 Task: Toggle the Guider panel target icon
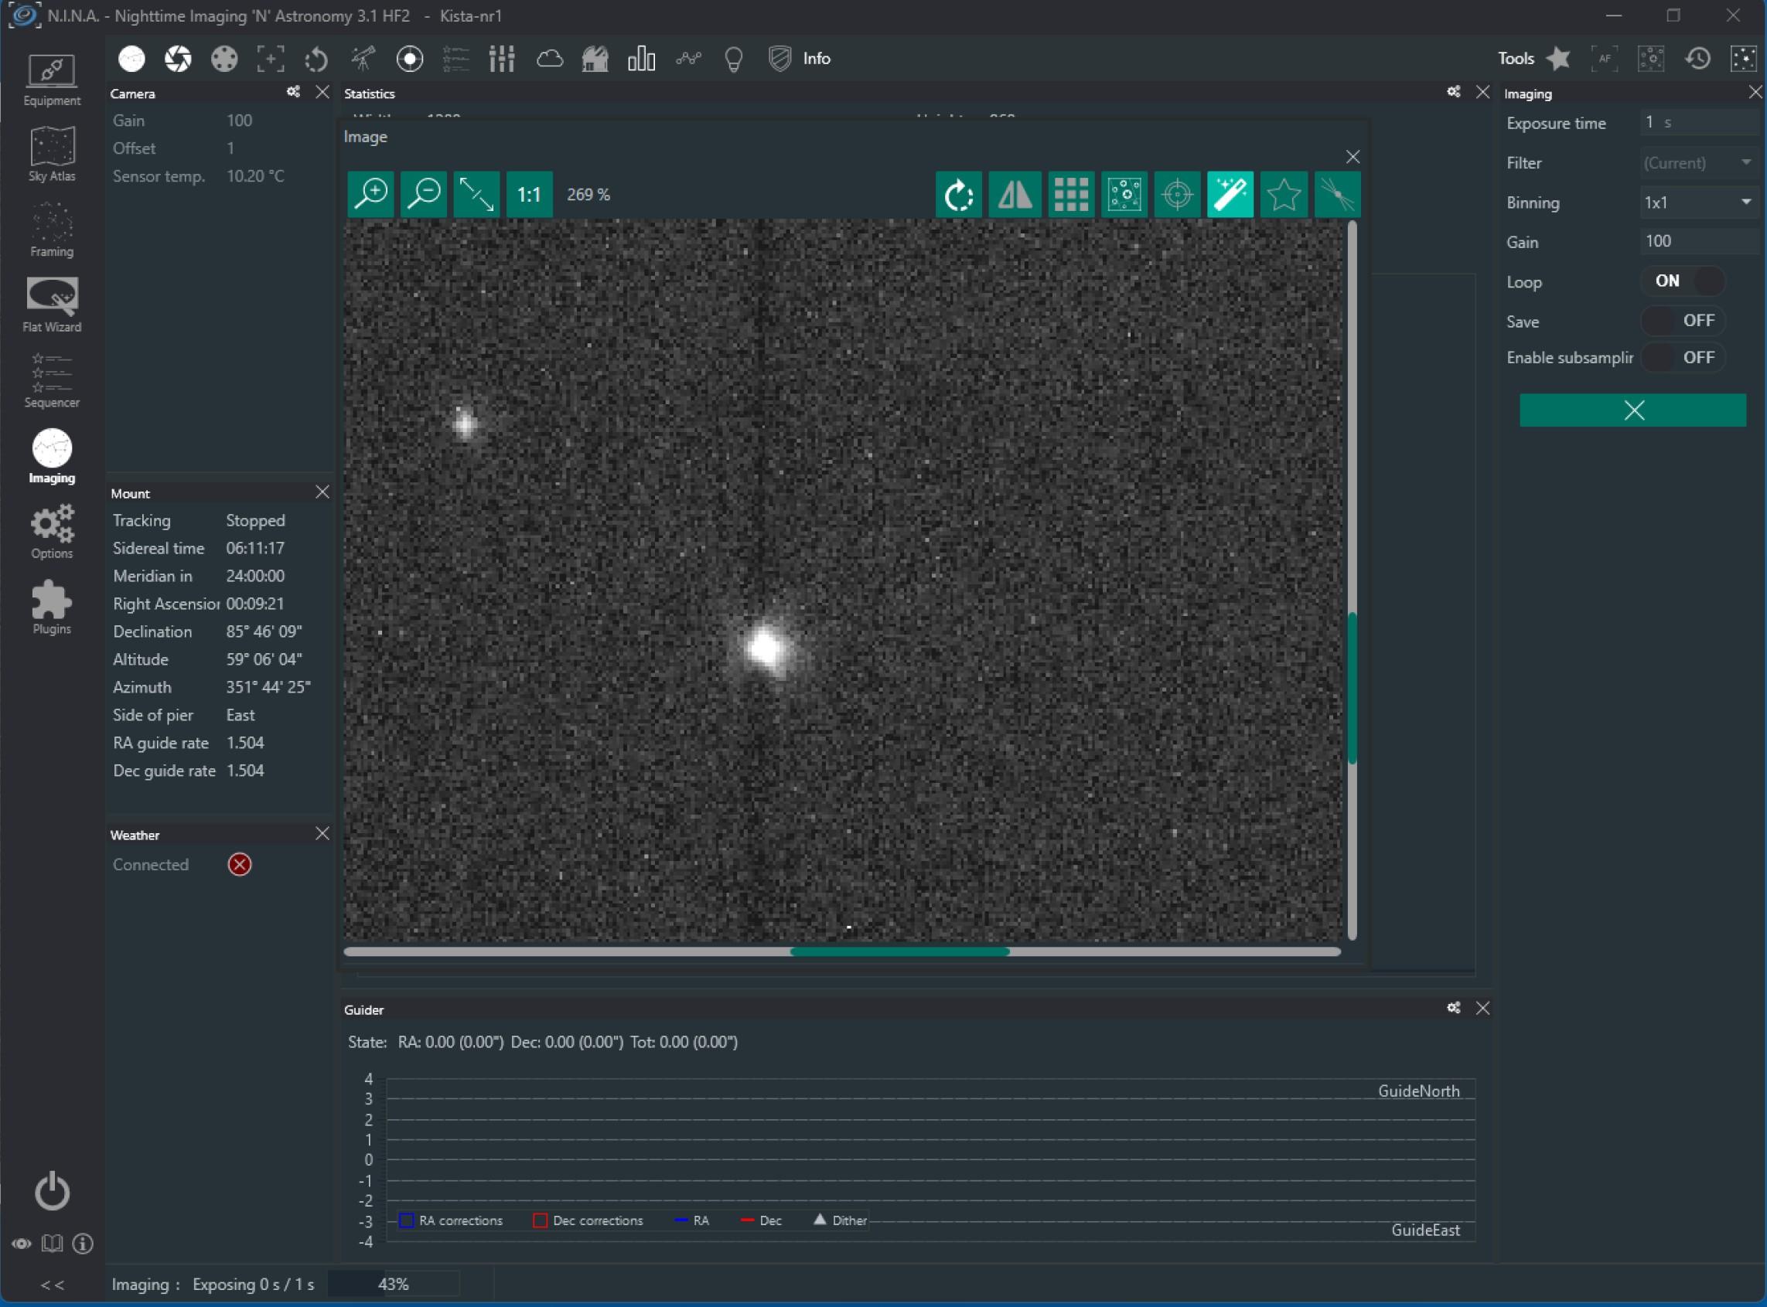tap(409, 59)
